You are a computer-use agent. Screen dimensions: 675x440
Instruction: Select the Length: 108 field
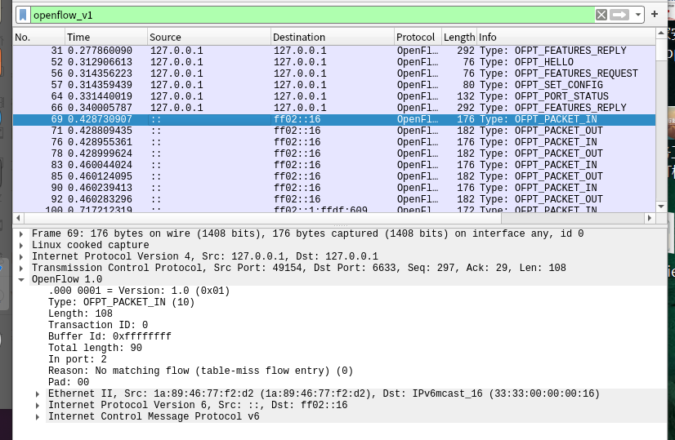tap(81, 314)
